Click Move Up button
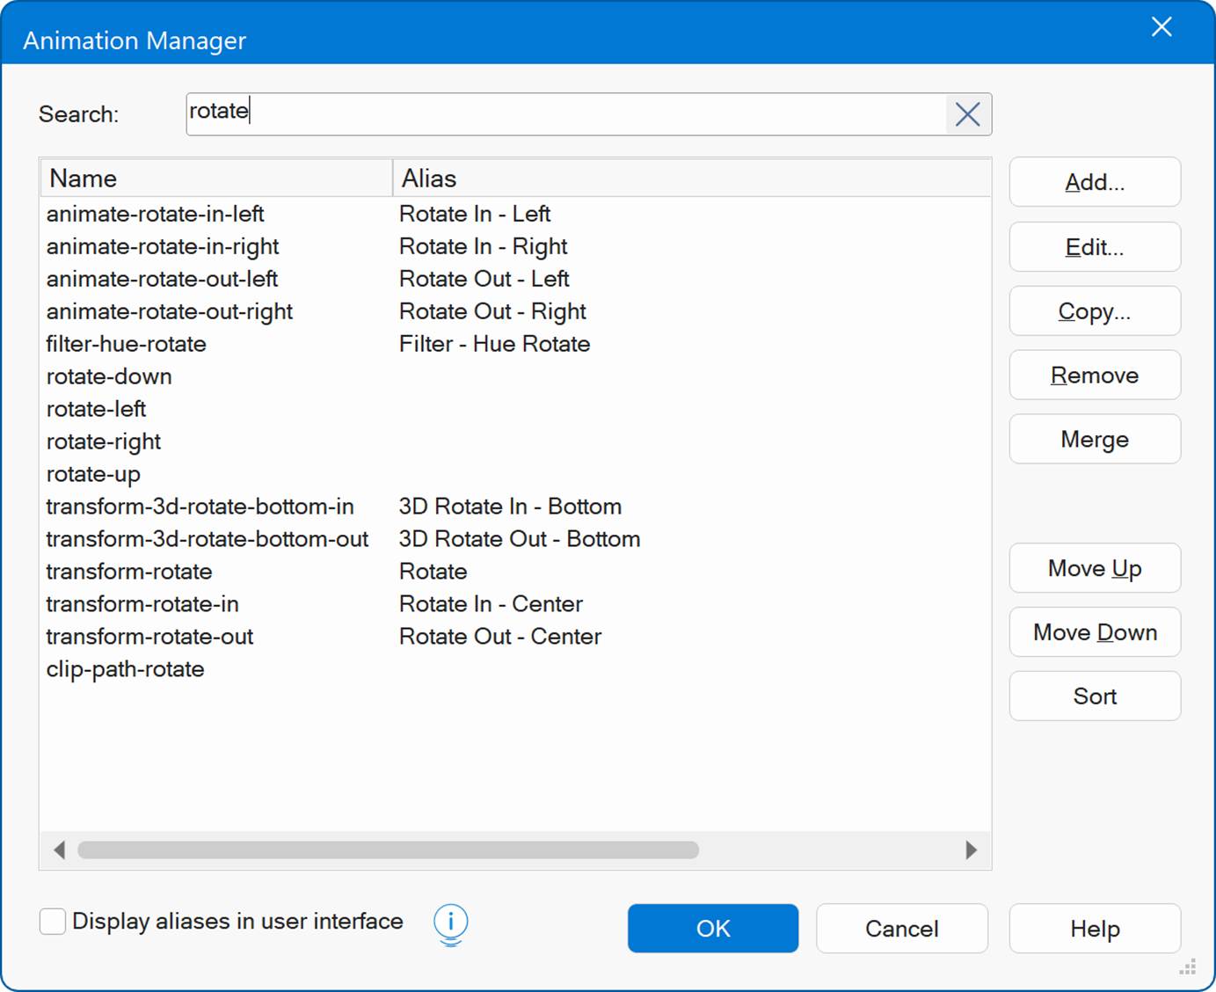 pyautogui.click(x=1094, y=569)
